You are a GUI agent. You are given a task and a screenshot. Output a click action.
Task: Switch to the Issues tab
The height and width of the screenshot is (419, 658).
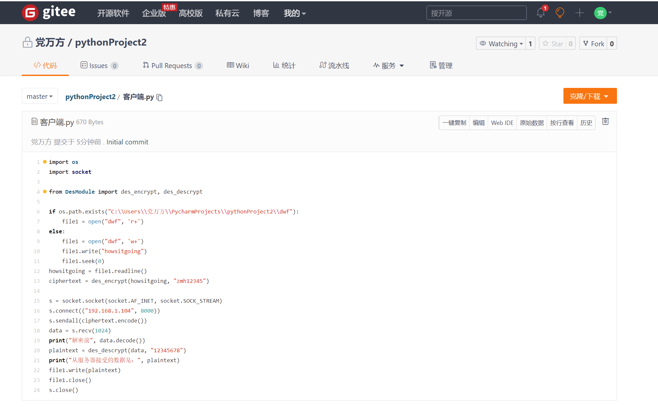(x=99, y=65)
